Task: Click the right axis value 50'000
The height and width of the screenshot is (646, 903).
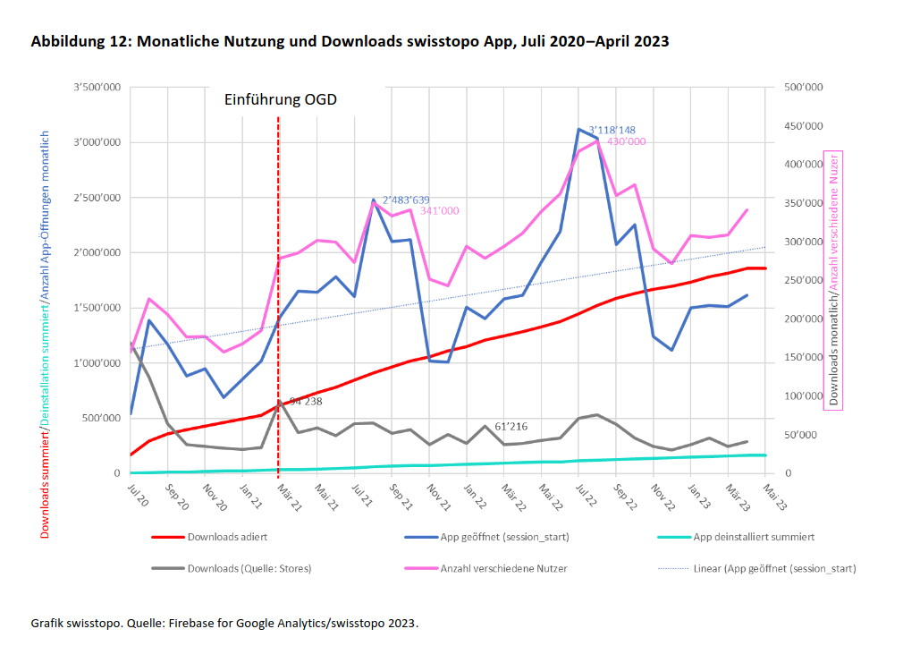Action: [800, 435]
